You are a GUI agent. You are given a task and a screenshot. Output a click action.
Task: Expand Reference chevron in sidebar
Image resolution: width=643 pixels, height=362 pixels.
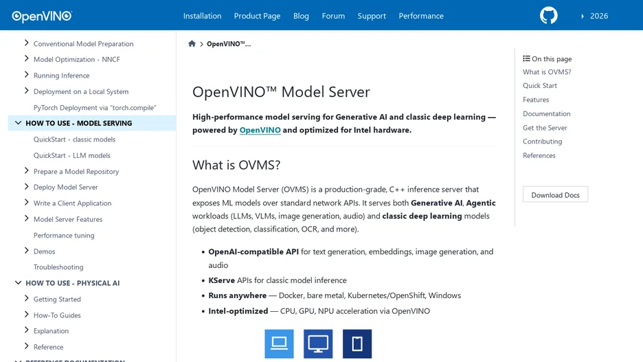pyautogui.click(x=26, y=346)
